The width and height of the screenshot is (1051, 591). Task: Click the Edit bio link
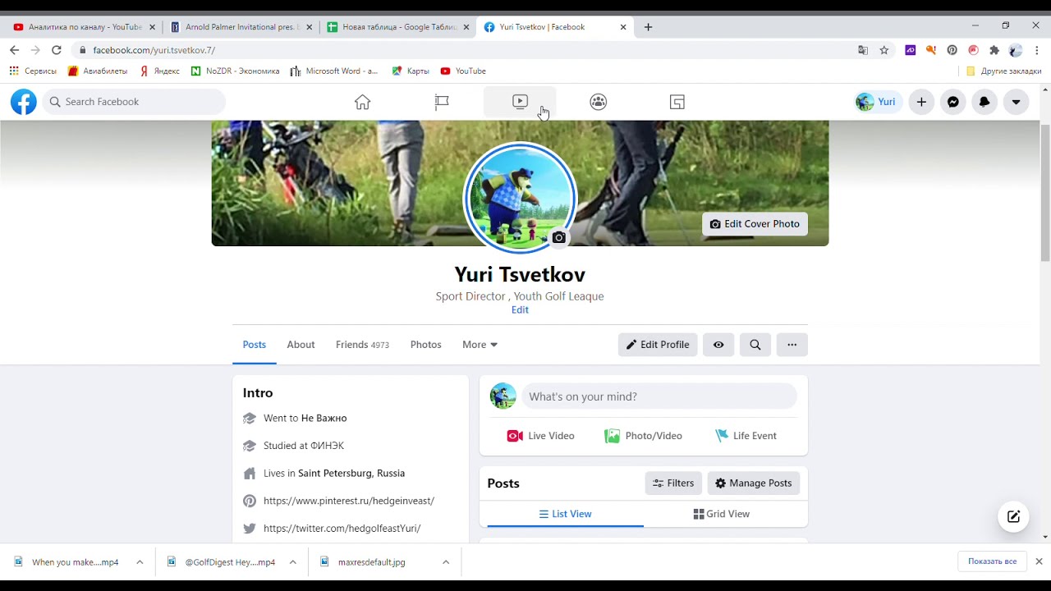520,309
